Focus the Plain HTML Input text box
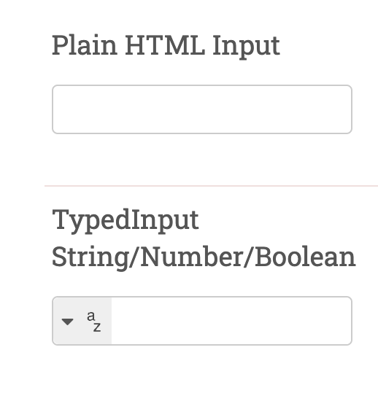 [x=202, y=109]
